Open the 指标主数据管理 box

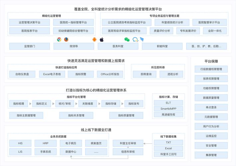[26, 115]
